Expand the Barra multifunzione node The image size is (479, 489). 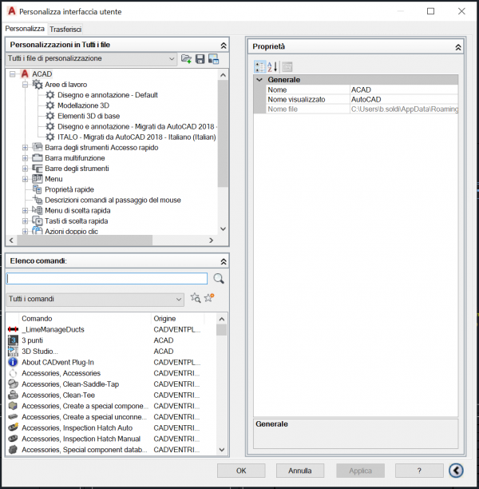[x=25, y=158]
